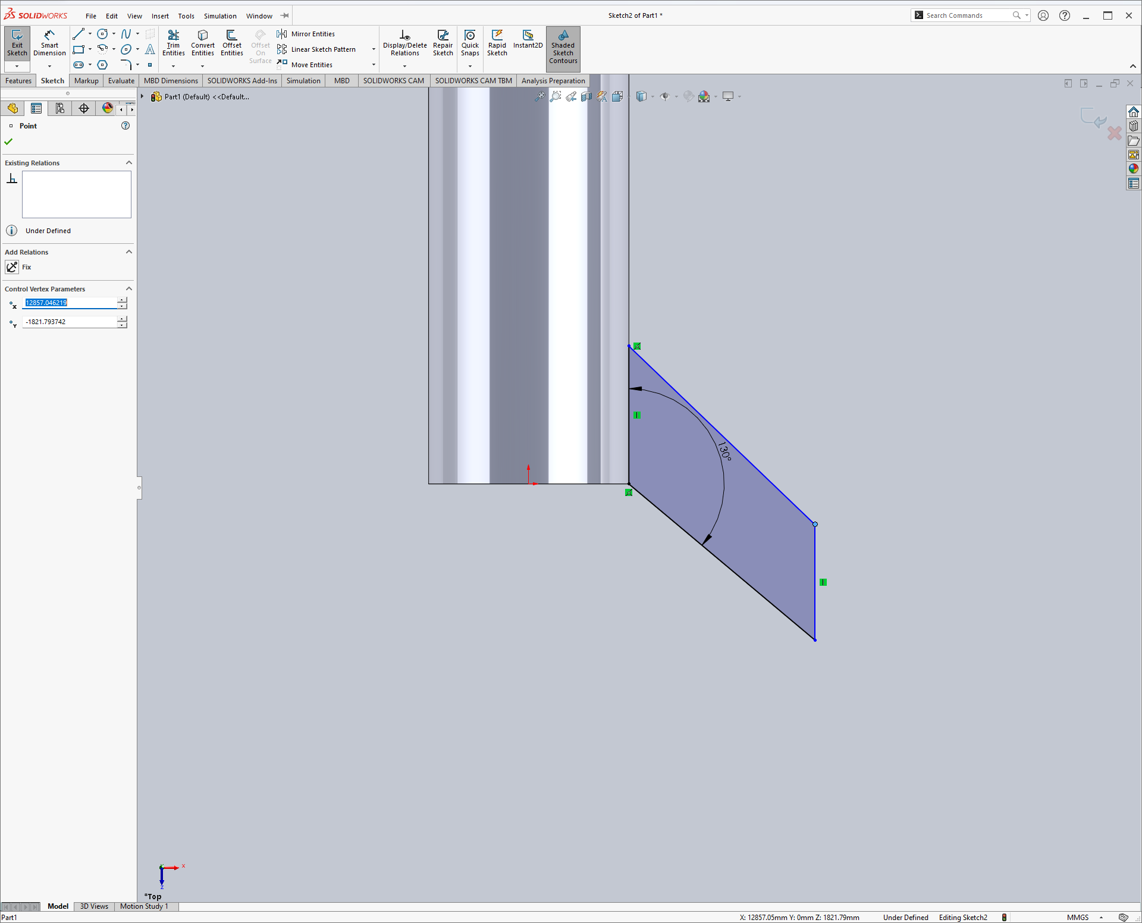Open the Insert menu
1142x923 pixels.
tap(160, 16)
